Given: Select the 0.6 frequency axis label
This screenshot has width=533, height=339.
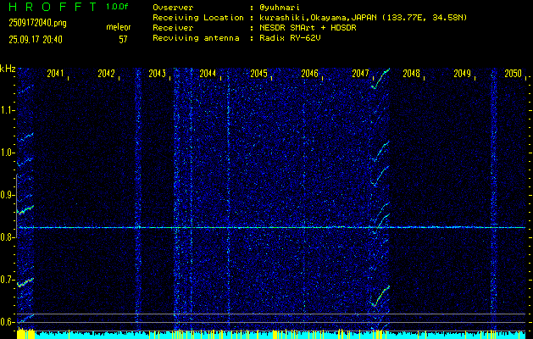Looking at the screenshot, I should tap(7, 322).
